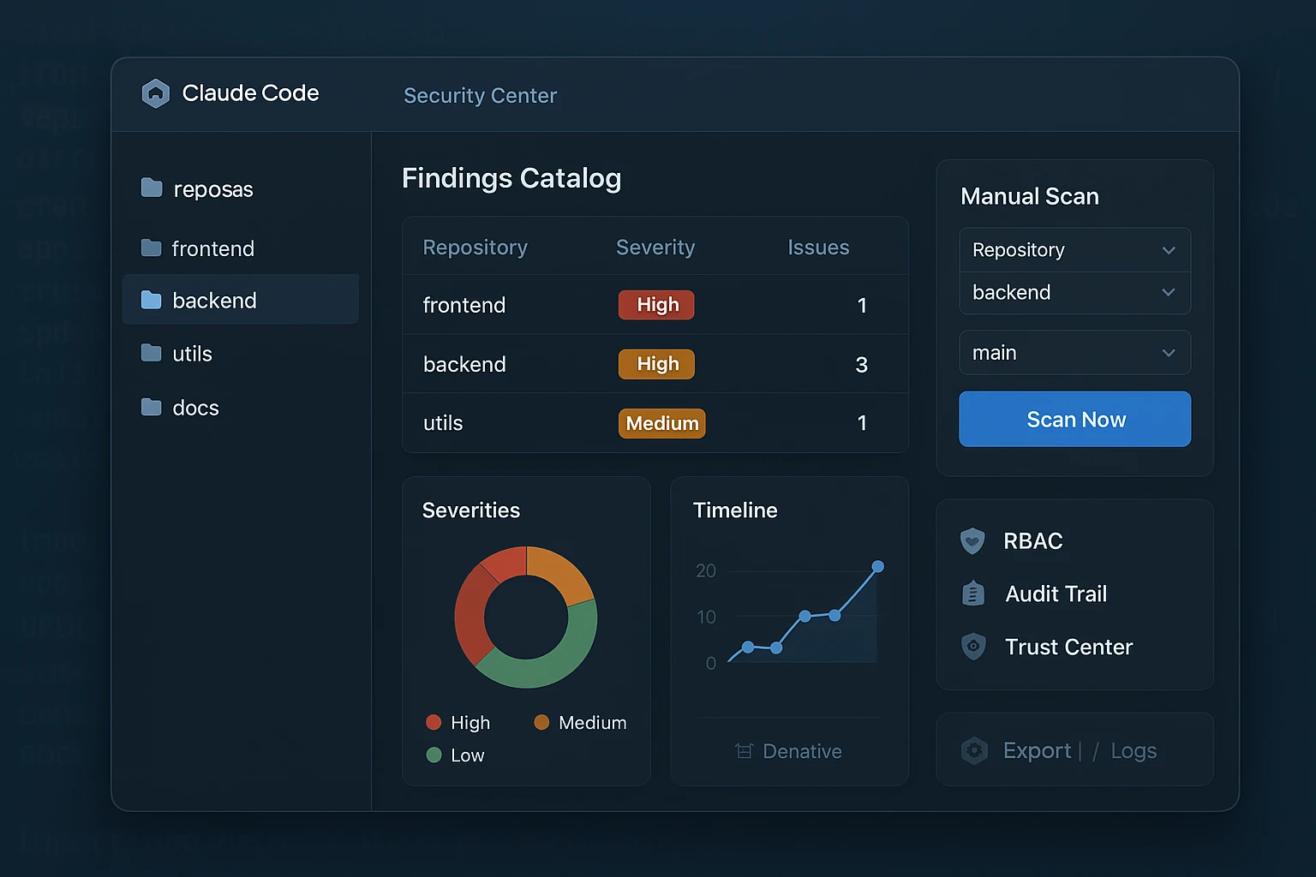Click the green Low legend swatch

pyautogui.click(x=434, y=755)
